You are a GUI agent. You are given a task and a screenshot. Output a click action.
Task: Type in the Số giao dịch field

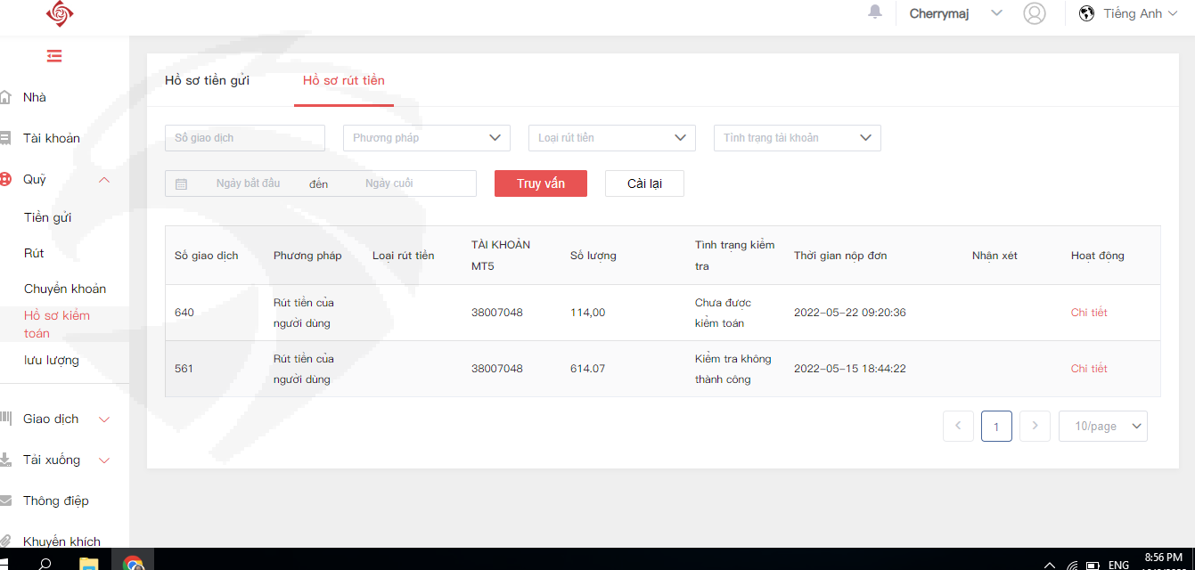[x=244, y=138]
